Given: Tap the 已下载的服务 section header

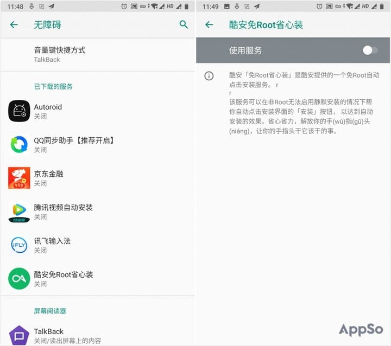Looking at the screenshot, I should coord(53,86).
